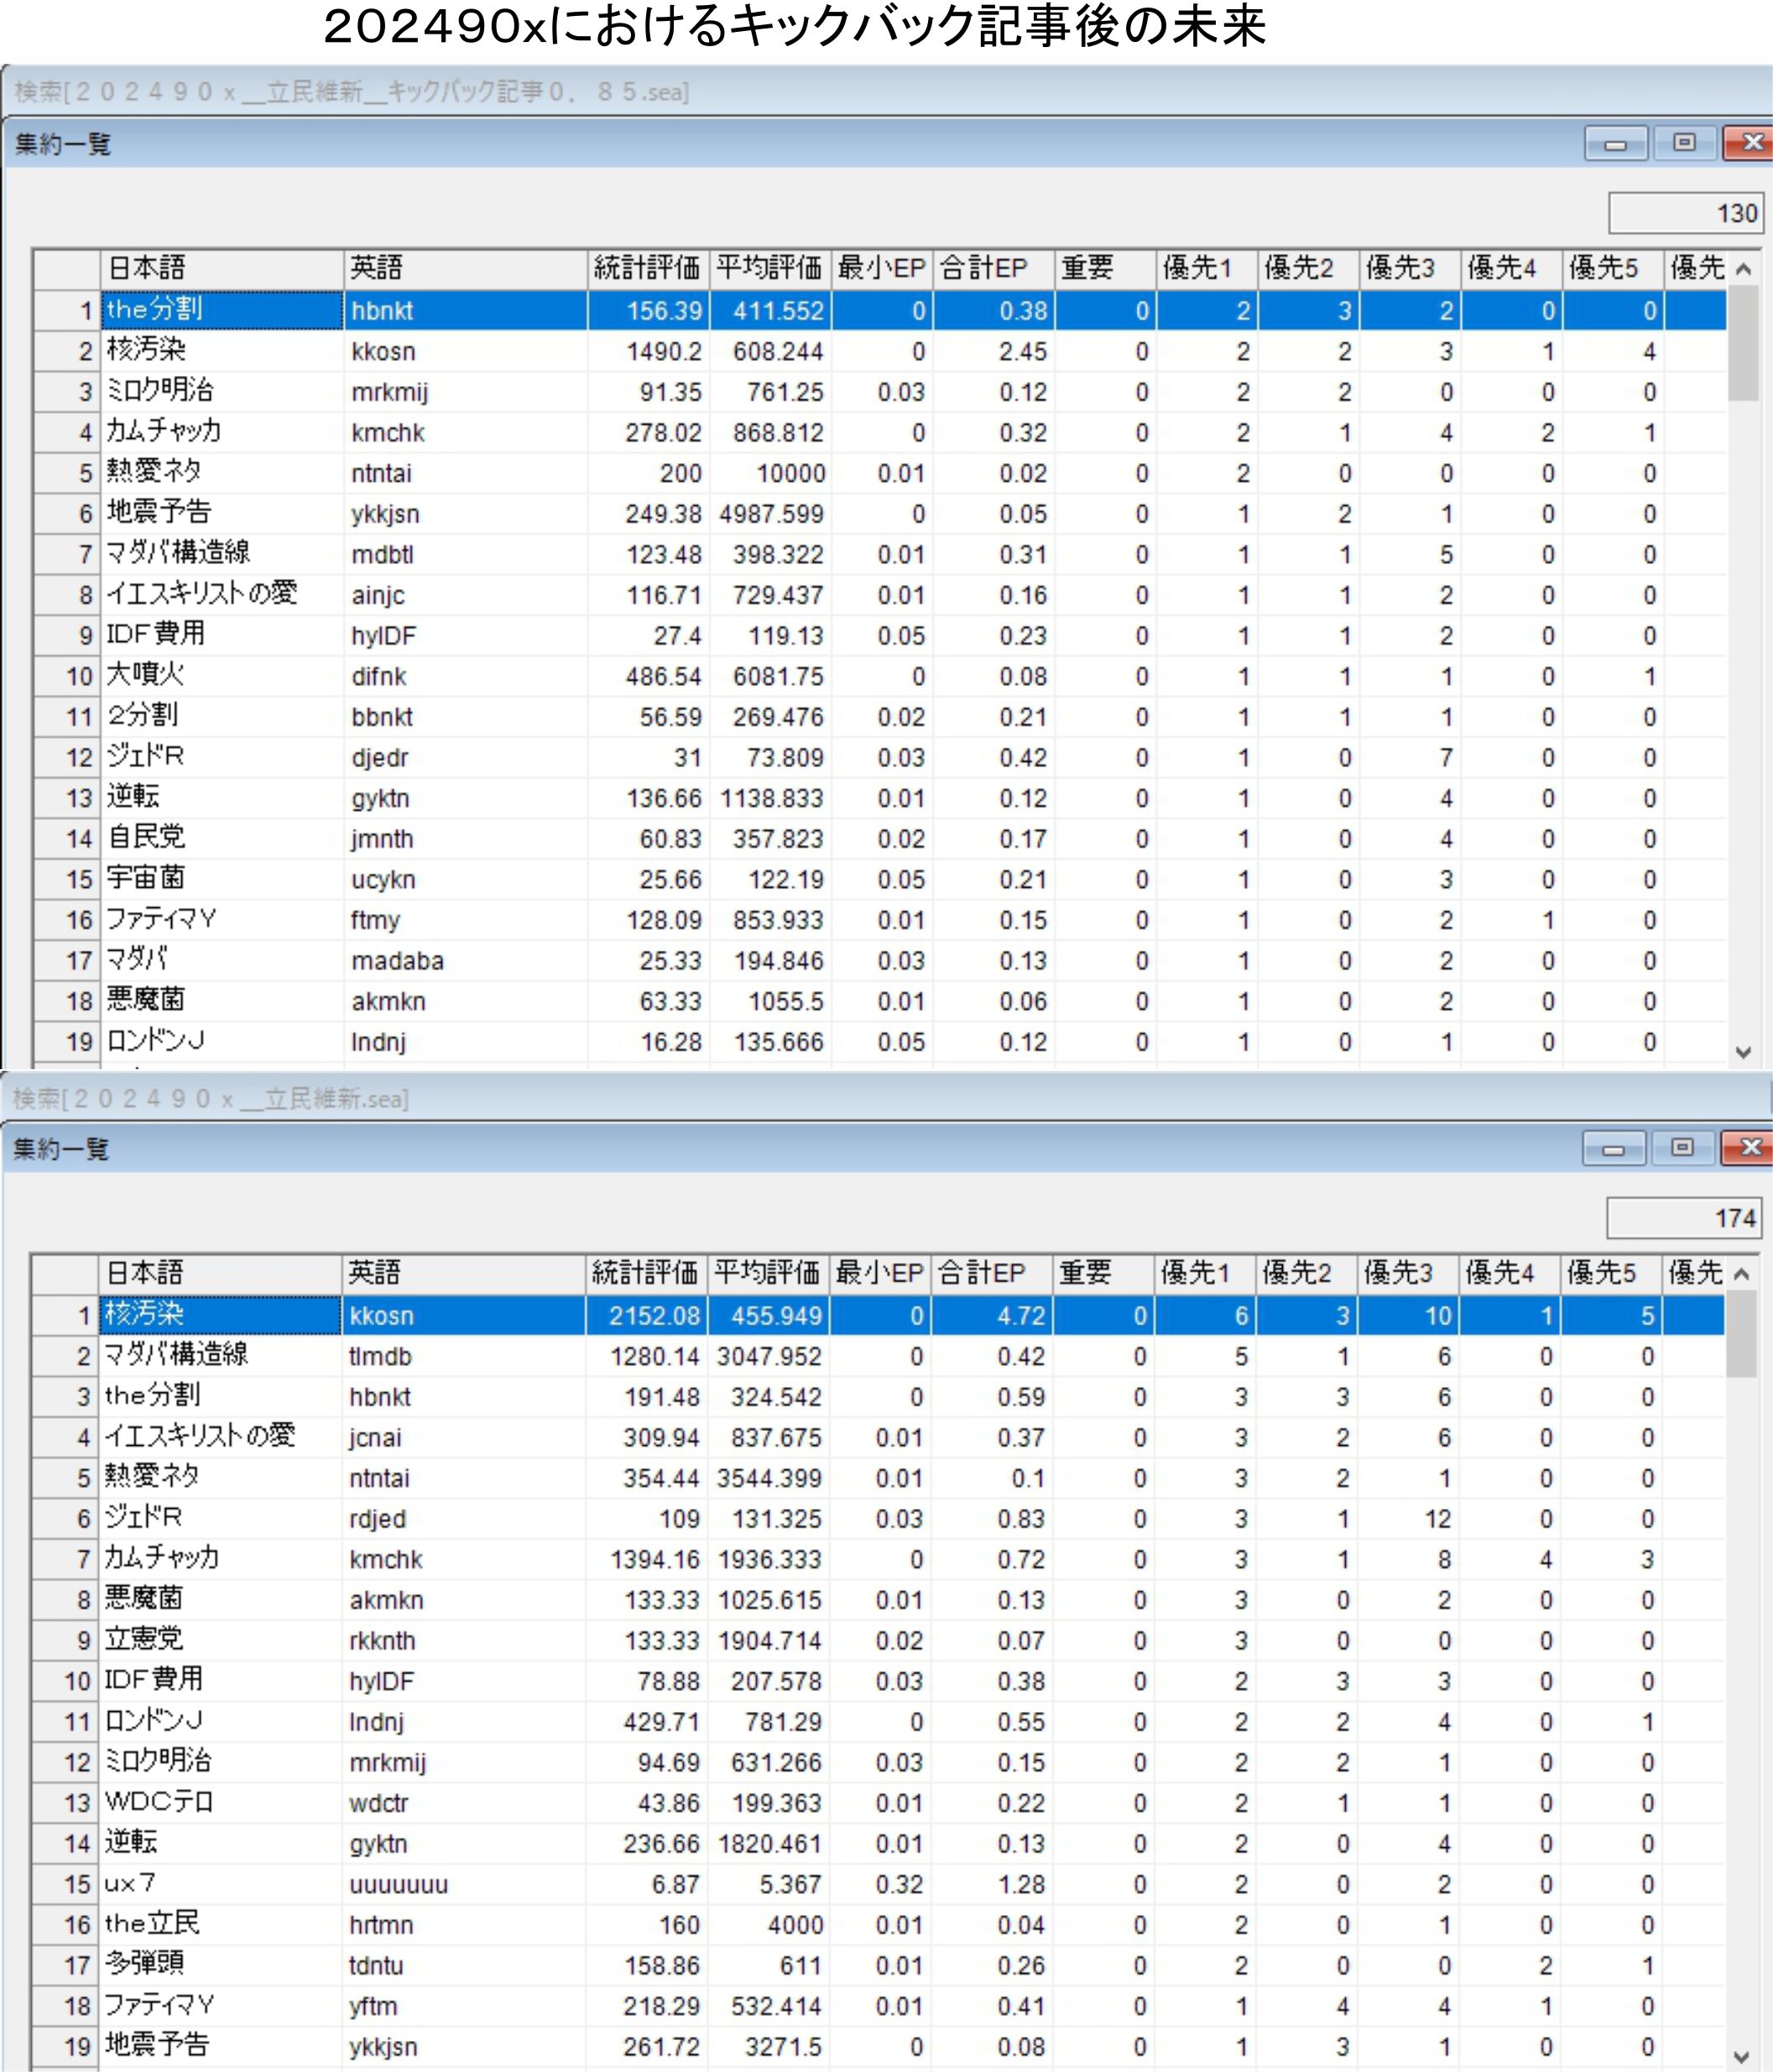Viewport: 1773px width, 2072px height.
Task: Click 英語 column header in upper table
Action: point(466,268)
